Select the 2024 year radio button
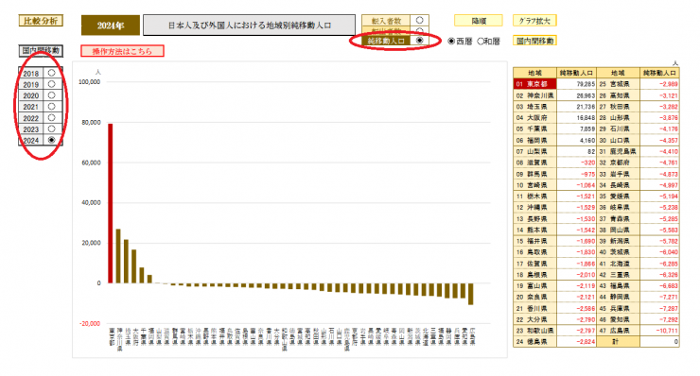Screen dimensions: 700x376 pos(52,140)
